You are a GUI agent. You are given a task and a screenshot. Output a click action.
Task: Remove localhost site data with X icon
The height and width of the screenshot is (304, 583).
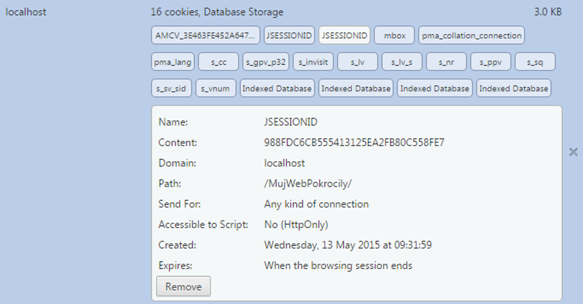(x=573, y=152)
